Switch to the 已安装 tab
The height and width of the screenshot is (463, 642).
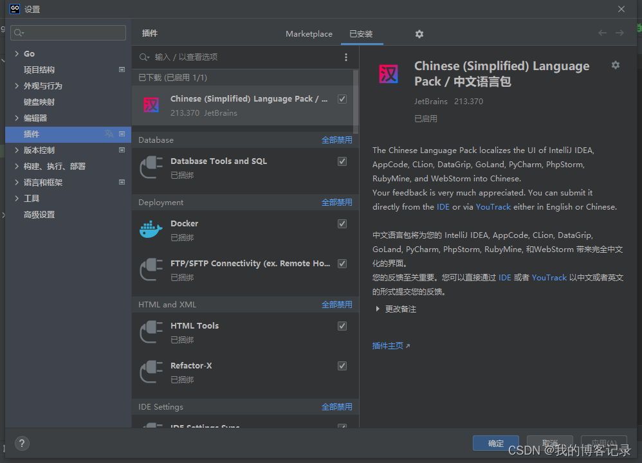(x=361, y=34)
